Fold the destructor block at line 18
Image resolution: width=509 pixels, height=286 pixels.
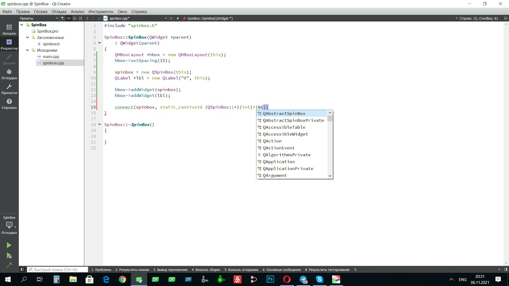click(100, 125)
